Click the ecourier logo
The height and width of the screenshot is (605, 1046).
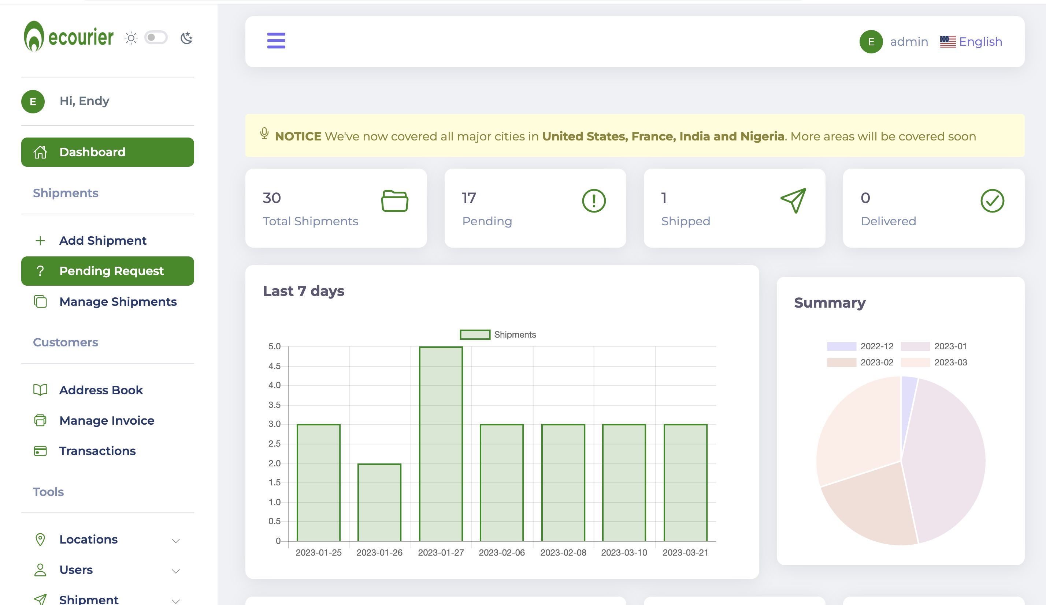pos(69,37)
